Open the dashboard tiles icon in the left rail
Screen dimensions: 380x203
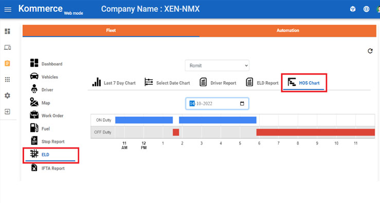(x=8, y=31)
